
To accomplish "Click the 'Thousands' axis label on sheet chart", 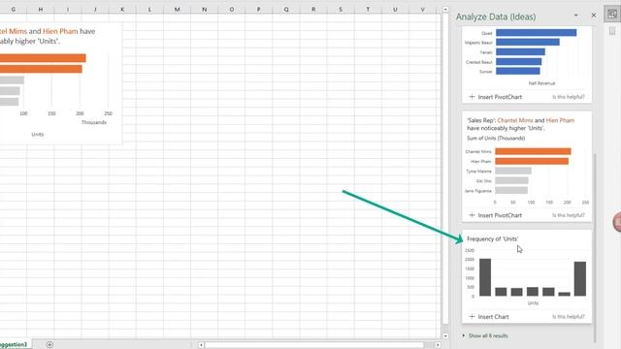I will pyautogui.click(x=94, y=122).
